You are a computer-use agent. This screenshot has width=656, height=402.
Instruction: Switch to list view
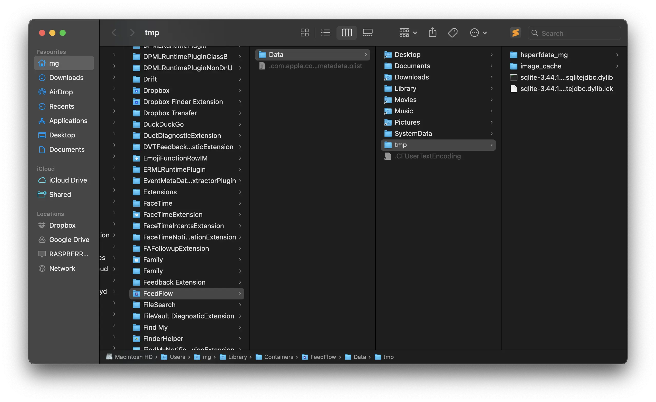325,33
